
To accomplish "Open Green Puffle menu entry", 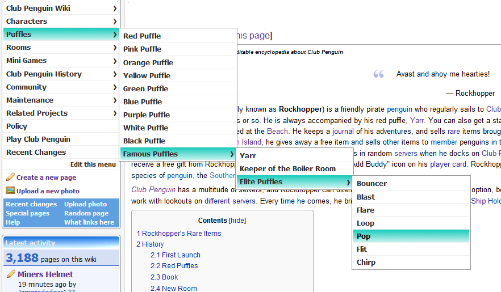I will [178, 88].
